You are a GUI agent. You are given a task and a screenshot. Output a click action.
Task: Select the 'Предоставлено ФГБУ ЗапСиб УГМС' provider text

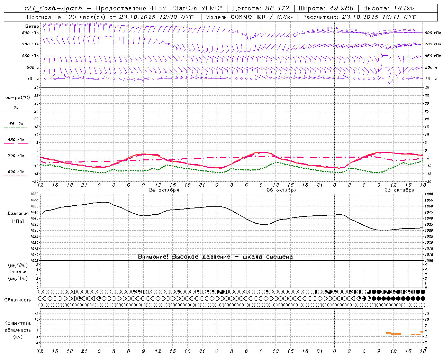coord(159,8)
